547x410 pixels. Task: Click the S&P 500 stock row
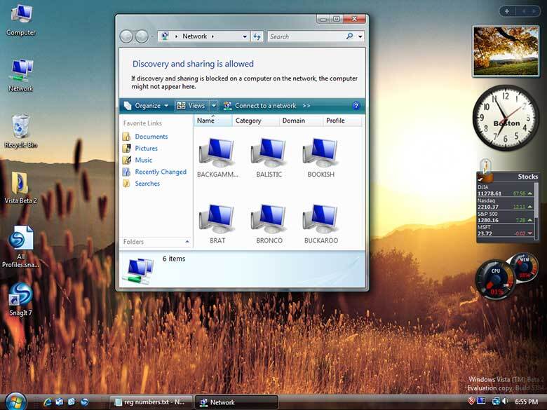coord(505,217)
